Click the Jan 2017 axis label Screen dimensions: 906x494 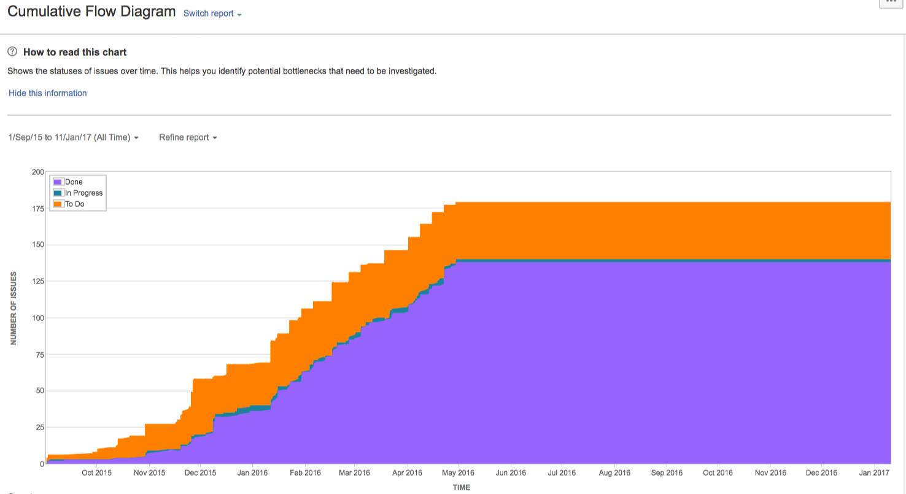click(873, 473)
